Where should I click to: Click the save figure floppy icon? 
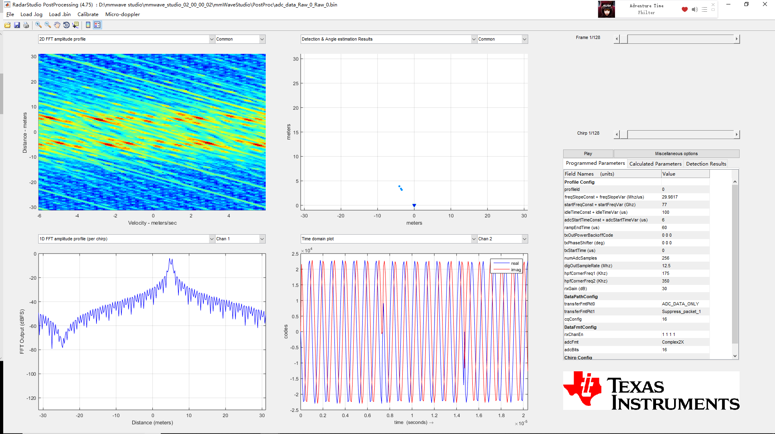[17, 25]
